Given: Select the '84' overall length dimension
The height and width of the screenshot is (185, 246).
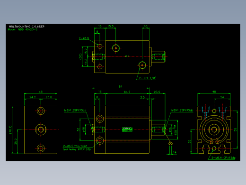Looking at the screenshot, I should point(121,86).
